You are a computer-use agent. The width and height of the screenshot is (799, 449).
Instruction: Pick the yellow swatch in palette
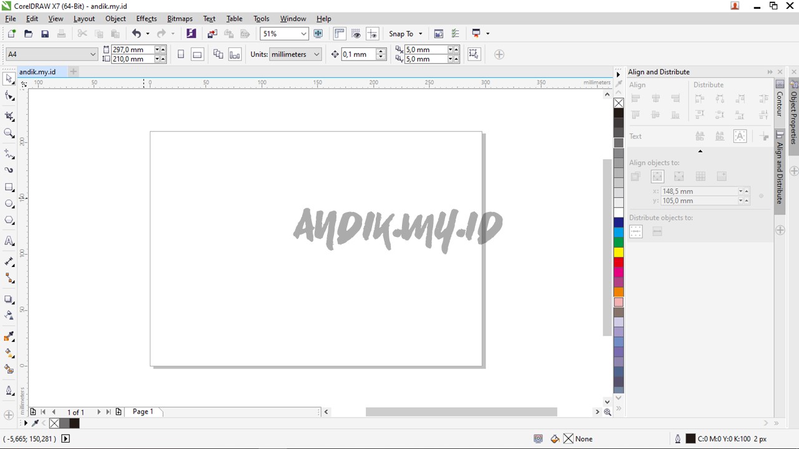tap(619, 252)
